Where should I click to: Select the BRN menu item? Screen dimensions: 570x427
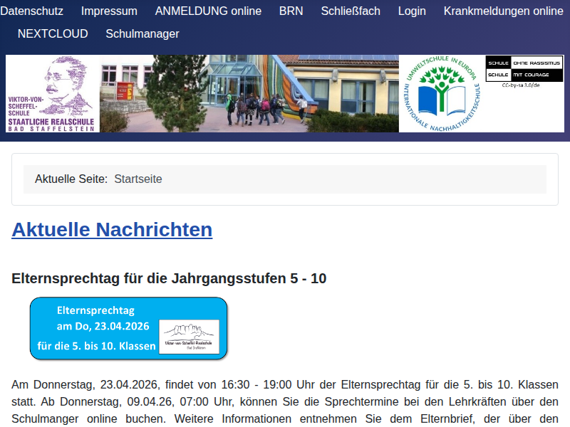pos(291,11)
